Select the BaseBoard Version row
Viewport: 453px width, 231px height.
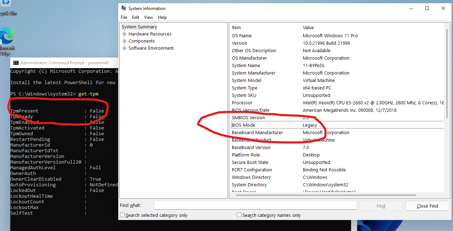(x=337, y=148)
